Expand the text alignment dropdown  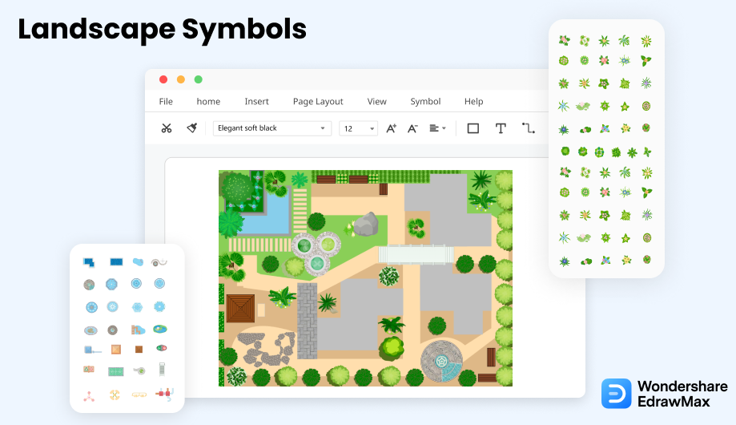point(437,128)
